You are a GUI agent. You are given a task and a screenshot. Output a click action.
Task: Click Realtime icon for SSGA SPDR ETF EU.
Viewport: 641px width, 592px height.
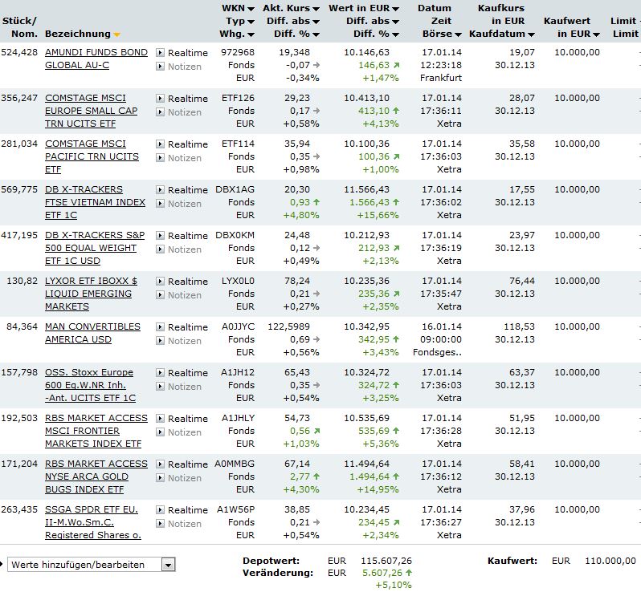click(x=161, y=510)
